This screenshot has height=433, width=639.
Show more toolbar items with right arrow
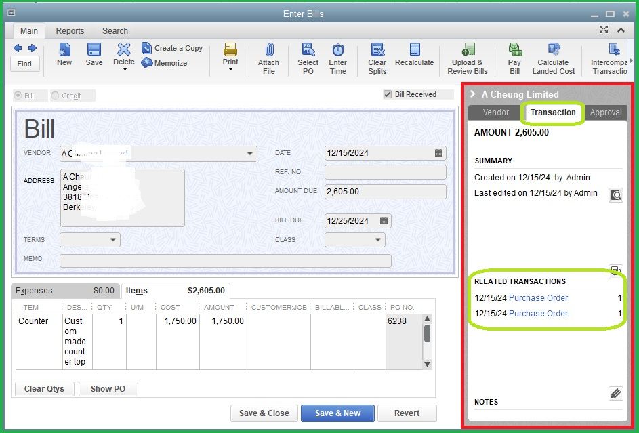tap(632, 61)
